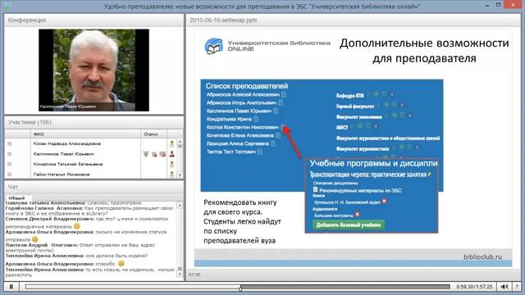
Task: Click avatar icon for Кохан Надежда Александровна
Action: (171, 144)
